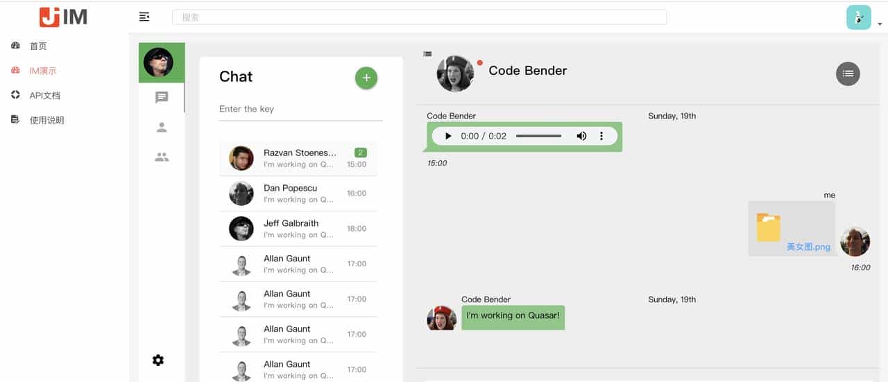The image size is (888, 382).
Task: Open the single contact person icon
Action: 162,128
